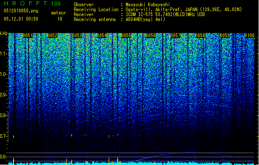Select the ICOM IC-575 receiver description
259x165 pixels.
pos(165,14)
